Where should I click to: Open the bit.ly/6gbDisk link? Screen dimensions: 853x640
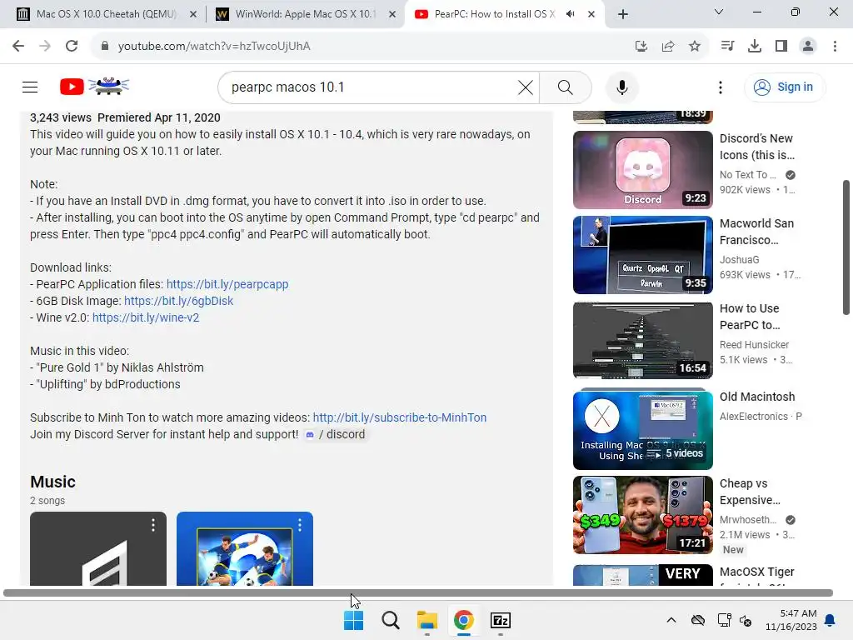point(178,301)
